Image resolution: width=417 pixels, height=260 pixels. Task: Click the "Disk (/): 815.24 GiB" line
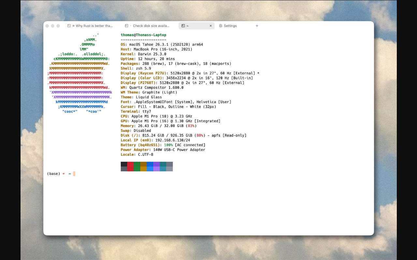coord(183,135)
